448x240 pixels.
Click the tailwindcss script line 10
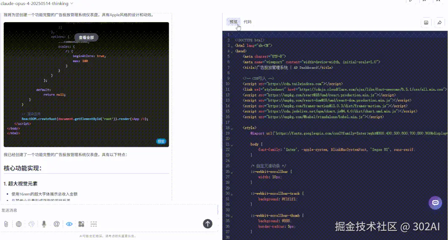pos(293,84)
